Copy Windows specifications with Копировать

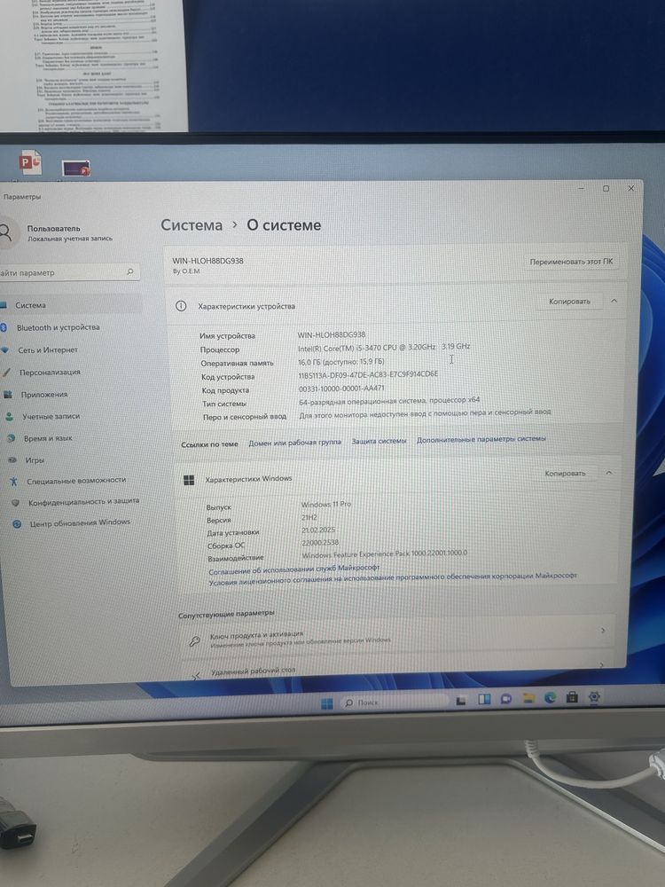564,473
